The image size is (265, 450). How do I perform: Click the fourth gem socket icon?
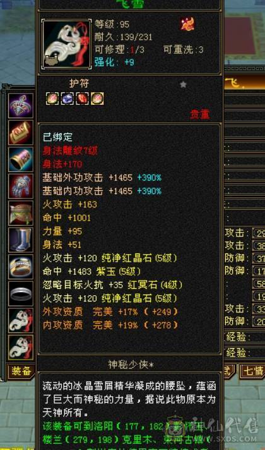(x=97, y=99)
